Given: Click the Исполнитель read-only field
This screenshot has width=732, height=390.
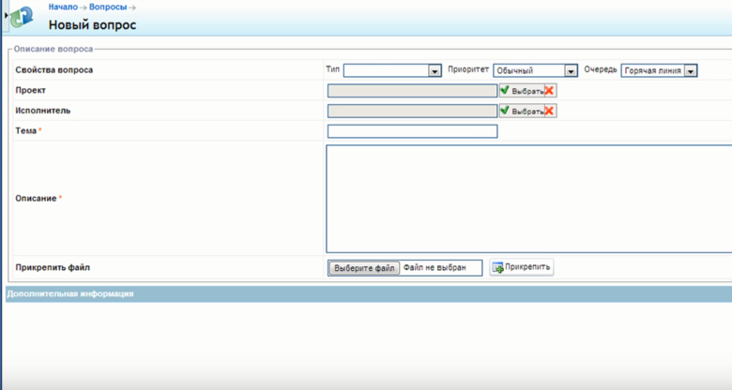Looking at the screenshot, I should [412, 111].
